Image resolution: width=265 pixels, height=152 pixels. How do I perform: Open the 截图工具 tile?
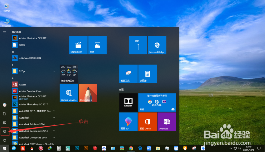[128, 74]
